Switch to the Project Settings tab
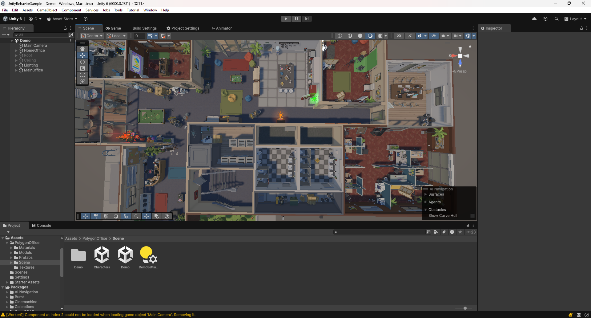591x318 pixels. pyautogui.click(x=183, y=28)
